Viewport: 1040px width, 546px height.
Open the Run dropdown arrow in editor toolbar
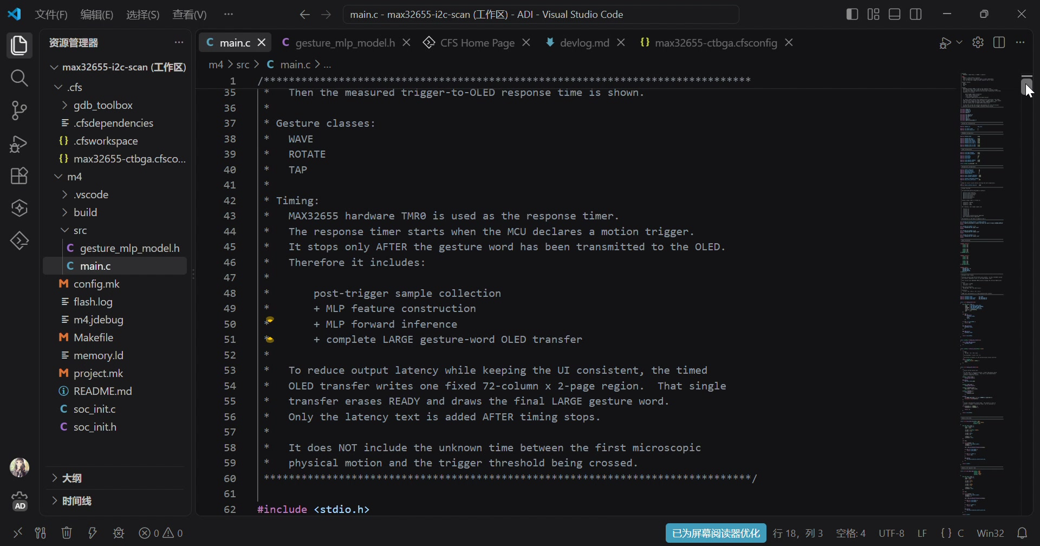(959, 42)
